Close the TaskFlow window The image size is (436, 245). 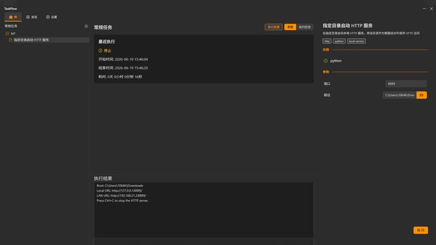[431, 8]
